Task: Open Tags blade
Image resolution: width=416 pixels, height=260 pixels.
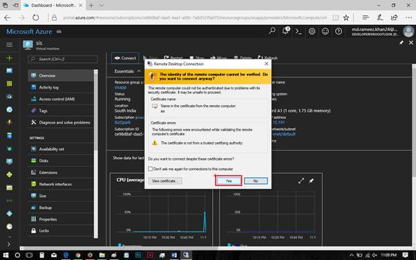Action: (x=61, y=111)
